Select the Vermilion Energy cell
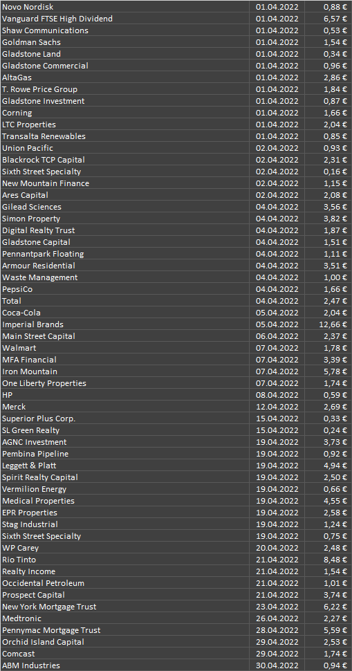Image resolution: width=352 pixels, height=671 pixels. [x=125, y=490]
